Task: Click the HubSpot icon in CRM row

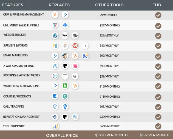Action: point(55,15)
